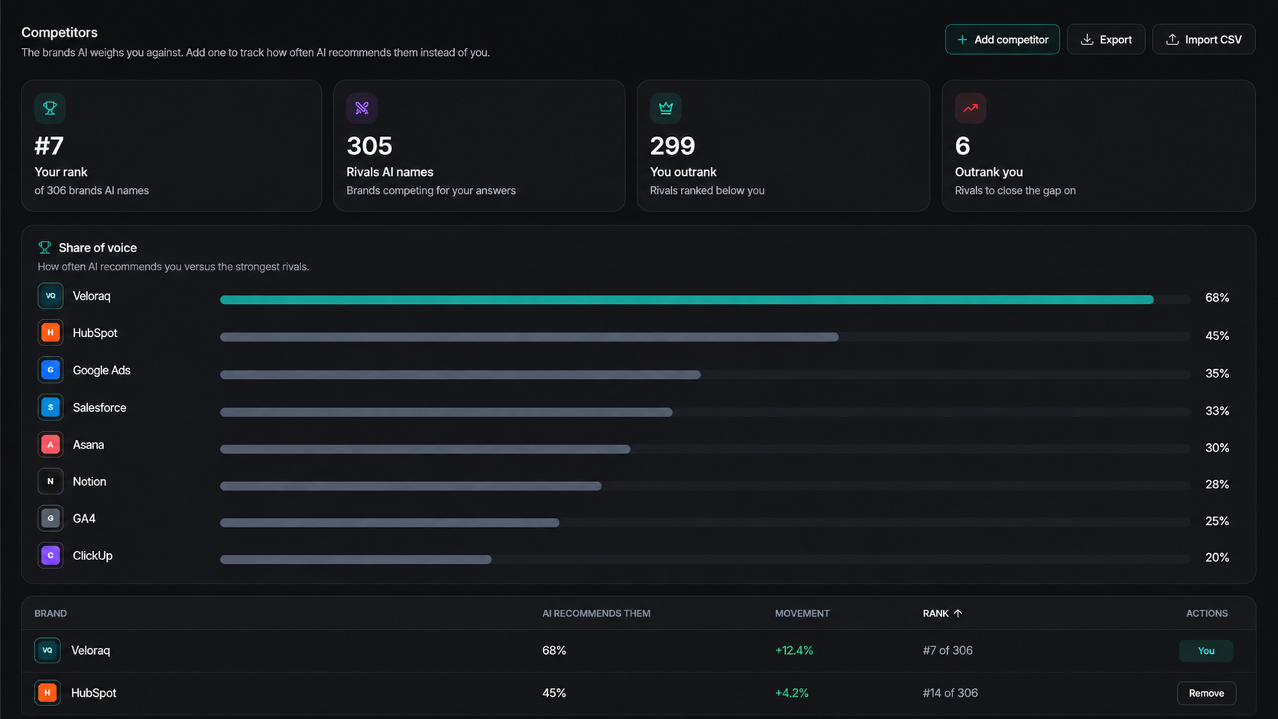
Task: Export the competitors data
Action: coord(1105,40)
